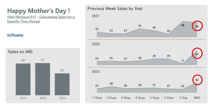Click the 9 data label in 2022 area chart

click(x=183, y=60)
